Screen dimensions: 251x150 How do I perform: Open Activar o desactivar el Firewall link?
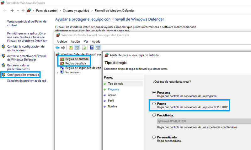[27, 58]
